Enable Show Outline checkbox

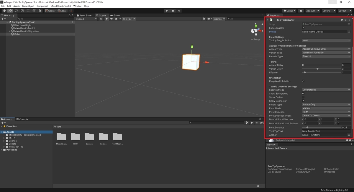click(x=303, y=97)
